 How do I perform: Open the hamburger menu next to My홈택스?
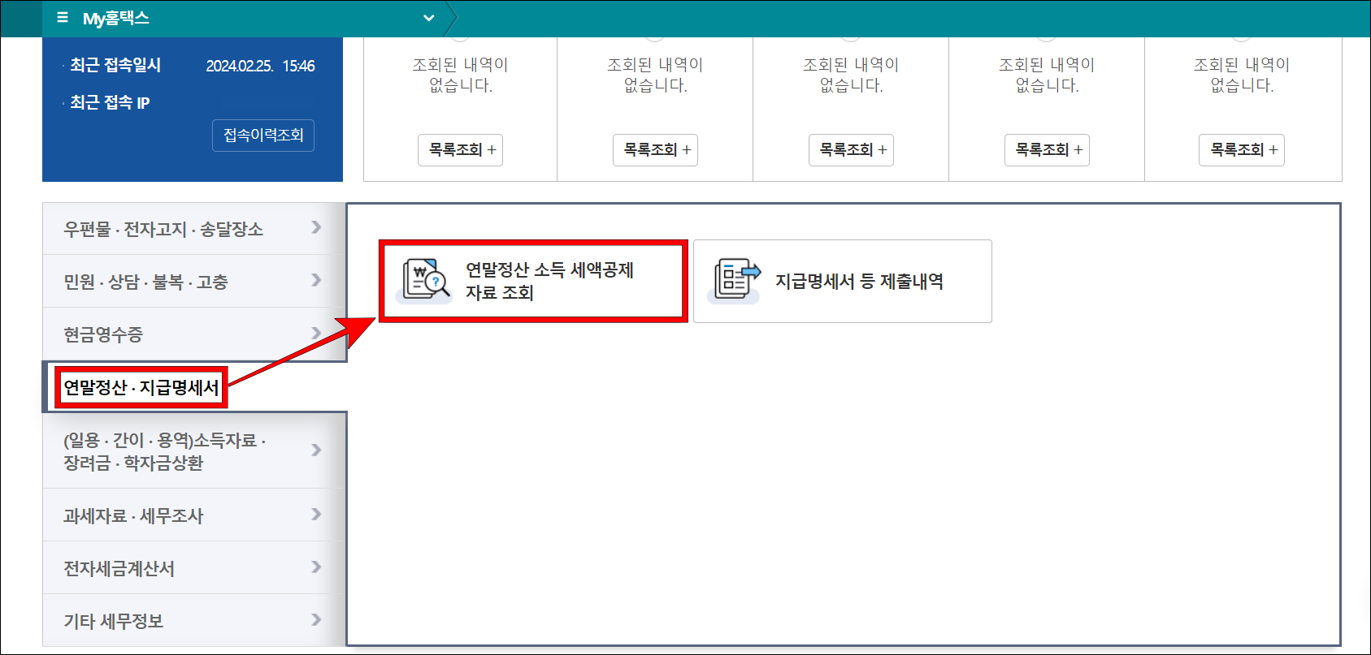click(x=63, y=17)
